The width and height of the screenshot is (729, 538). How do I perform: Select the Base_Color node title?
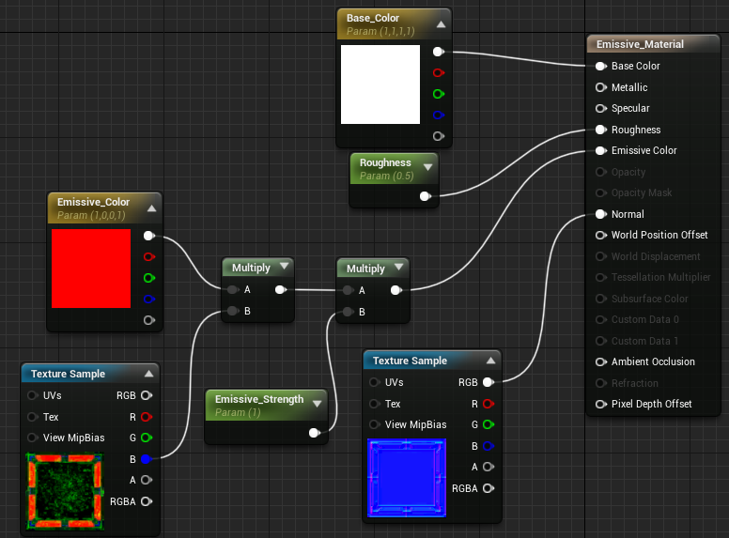[x=373, y=18]
